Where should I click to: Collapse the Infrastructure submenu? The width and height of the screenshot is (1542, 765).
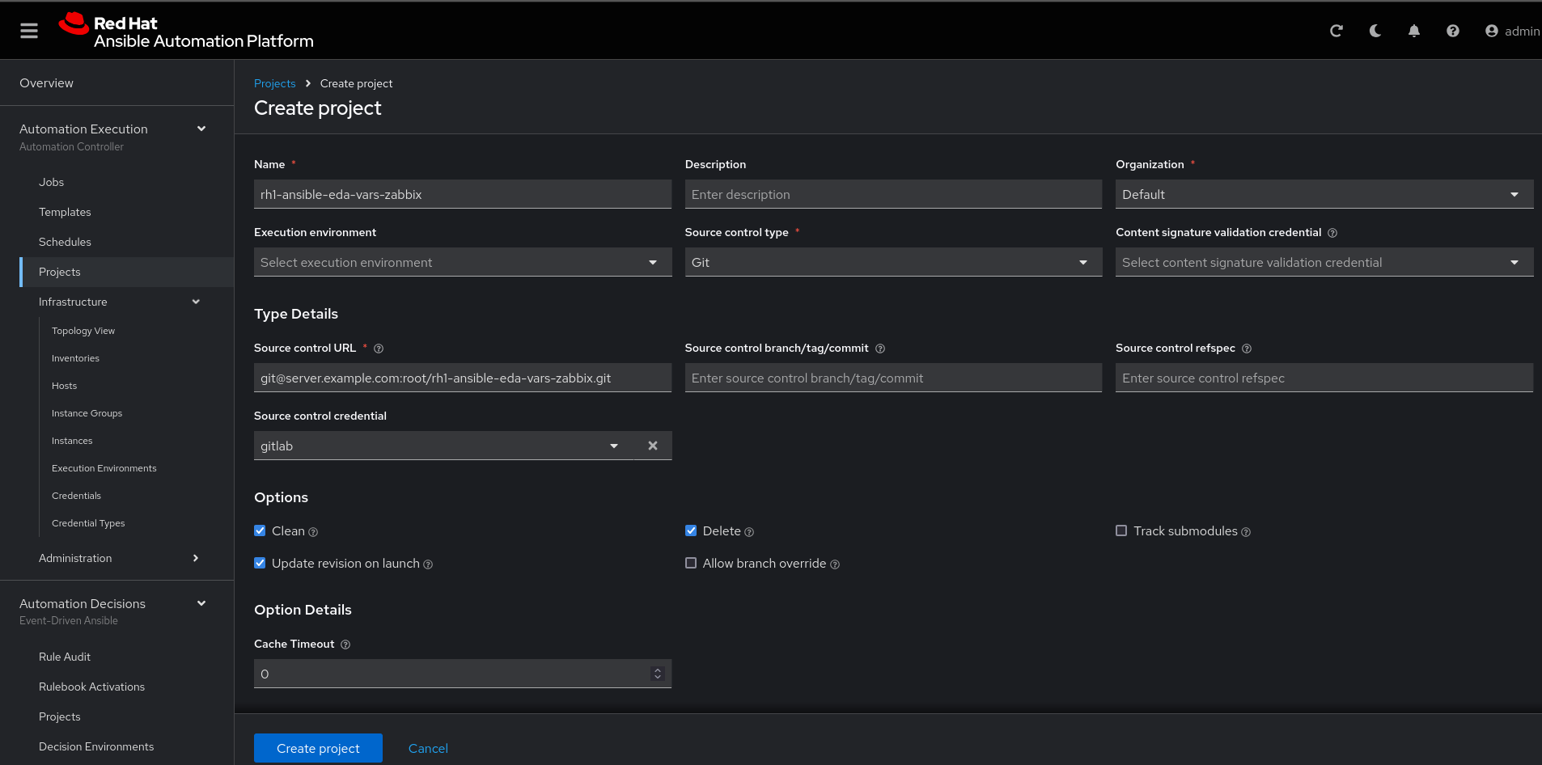(x=196, y=302)
